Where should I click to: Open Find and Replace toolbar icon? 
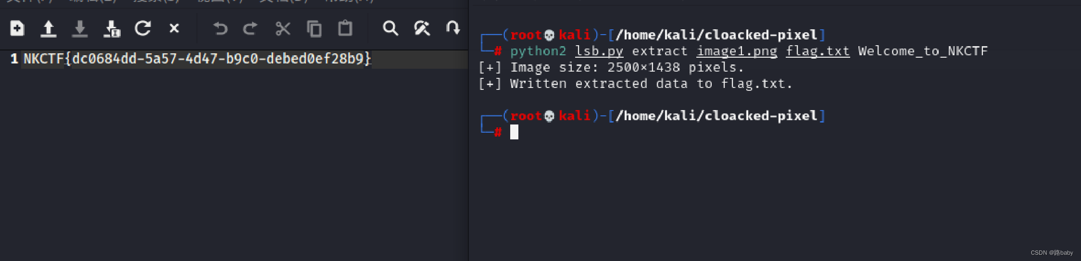(x=422, y=28)
